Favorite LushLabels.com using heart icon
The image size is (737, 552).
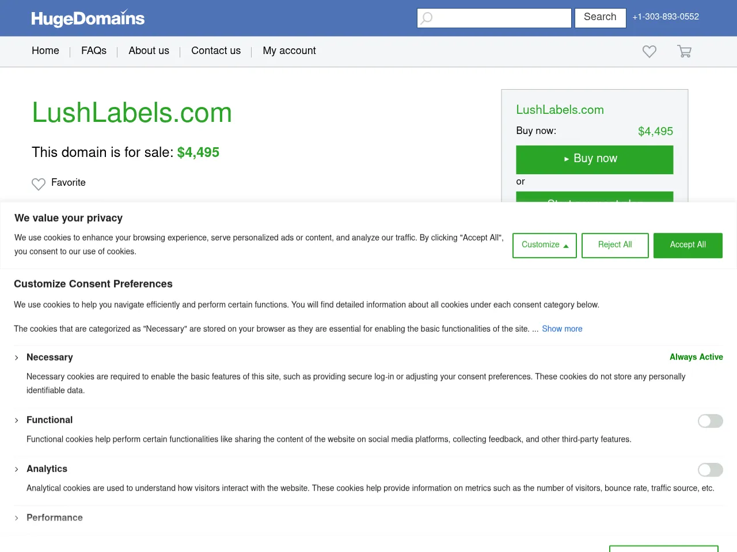[38, 184]
